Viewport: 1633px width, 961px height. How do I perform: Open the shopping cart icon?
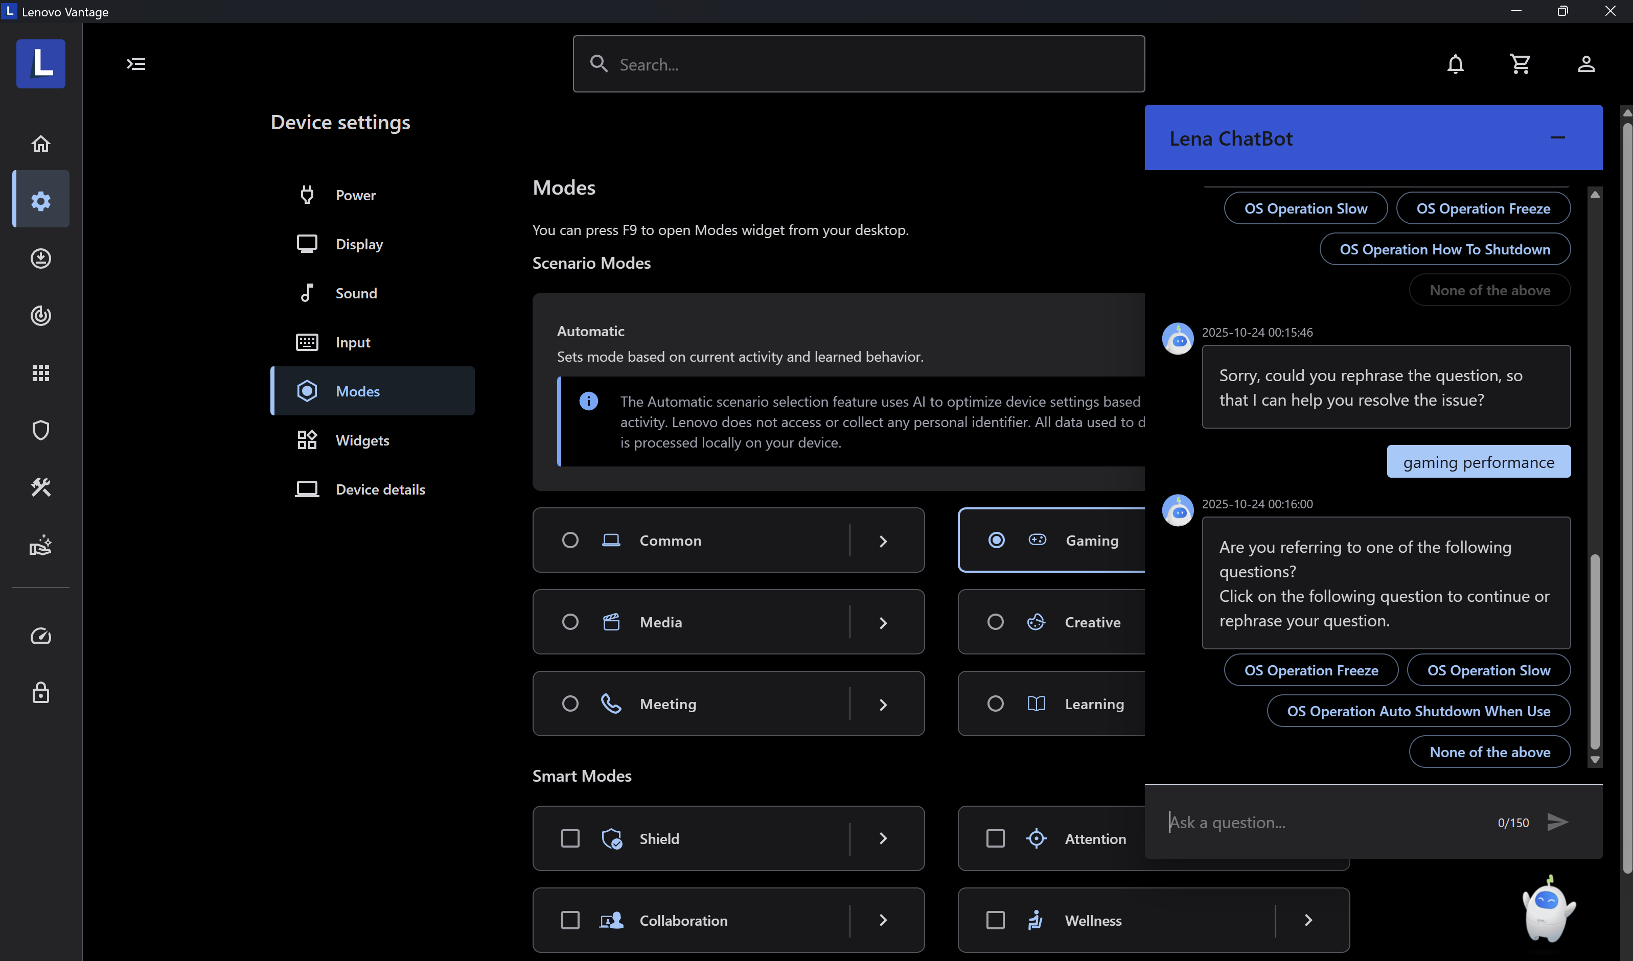pos(1520,64)
